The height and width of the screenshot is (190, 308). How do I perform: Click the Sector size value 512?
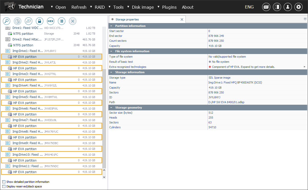211,113
